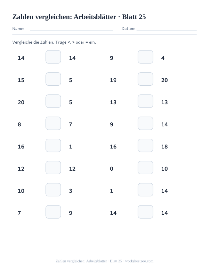The image size is (209, 270).
Task: Click the box between 12 and 12
Action: [x=53, y=167]
